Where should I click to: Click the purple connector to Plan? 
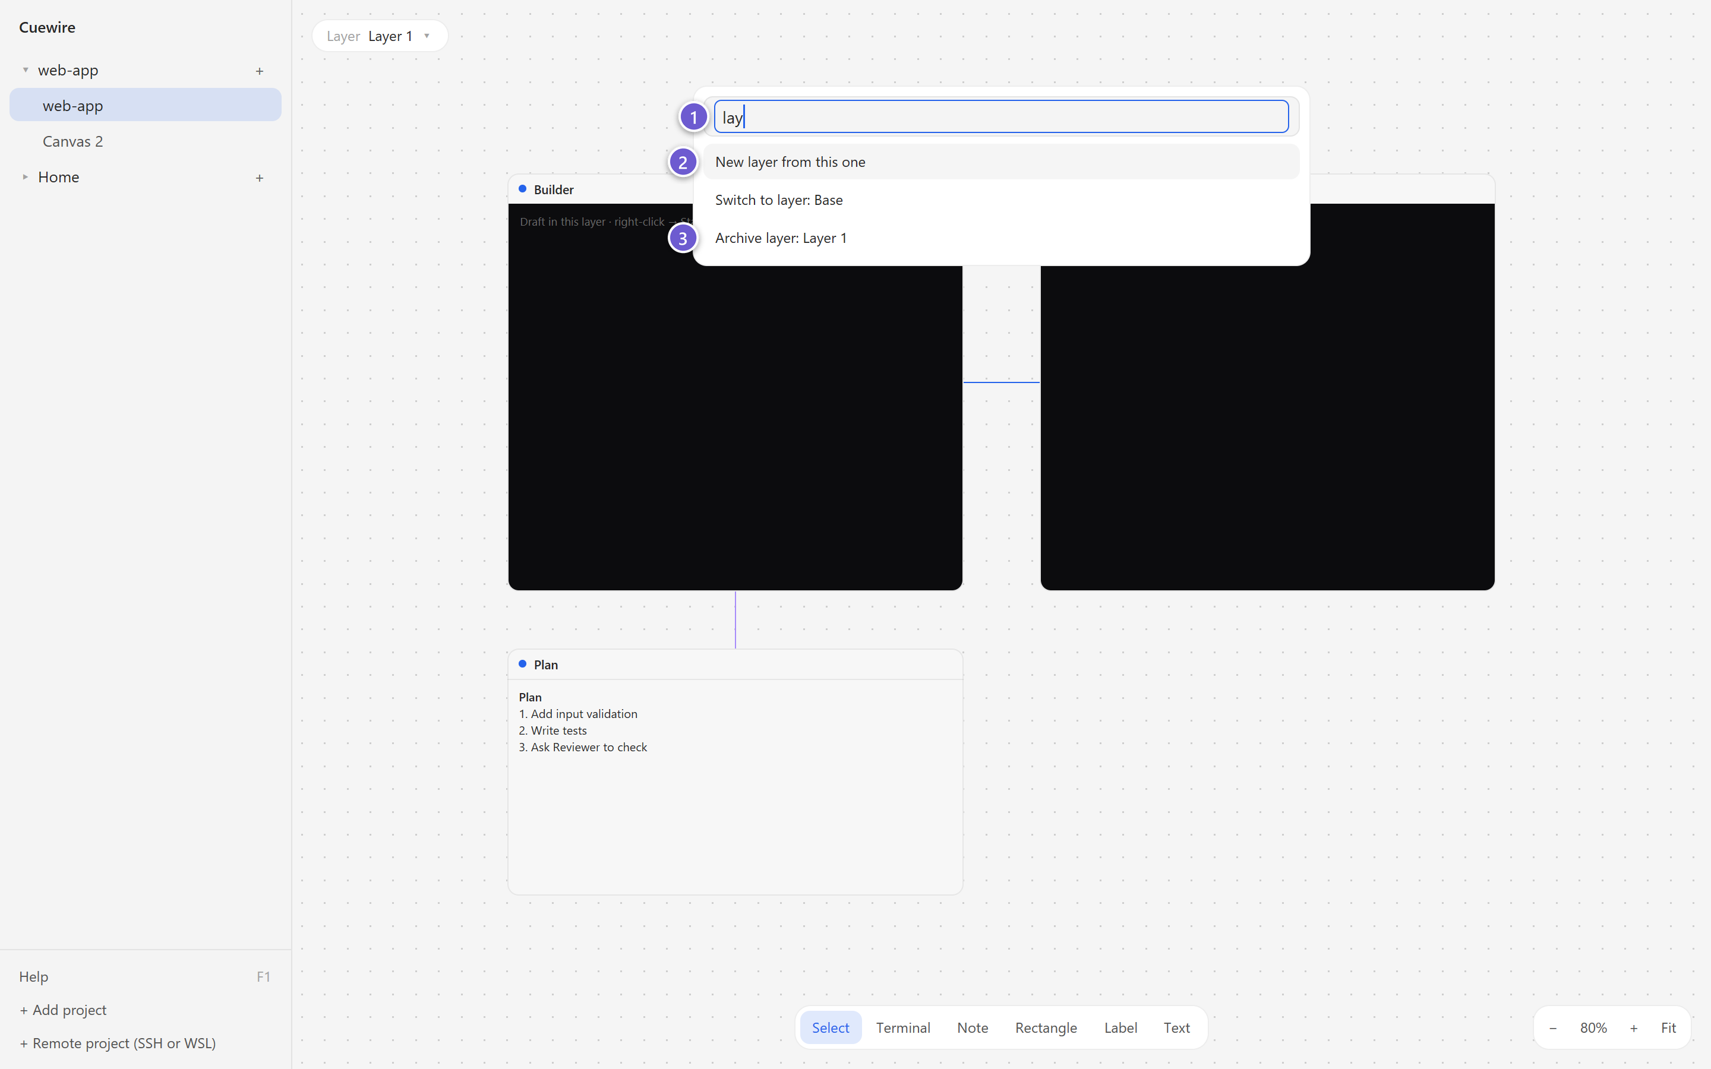click(x=735, y=620)
